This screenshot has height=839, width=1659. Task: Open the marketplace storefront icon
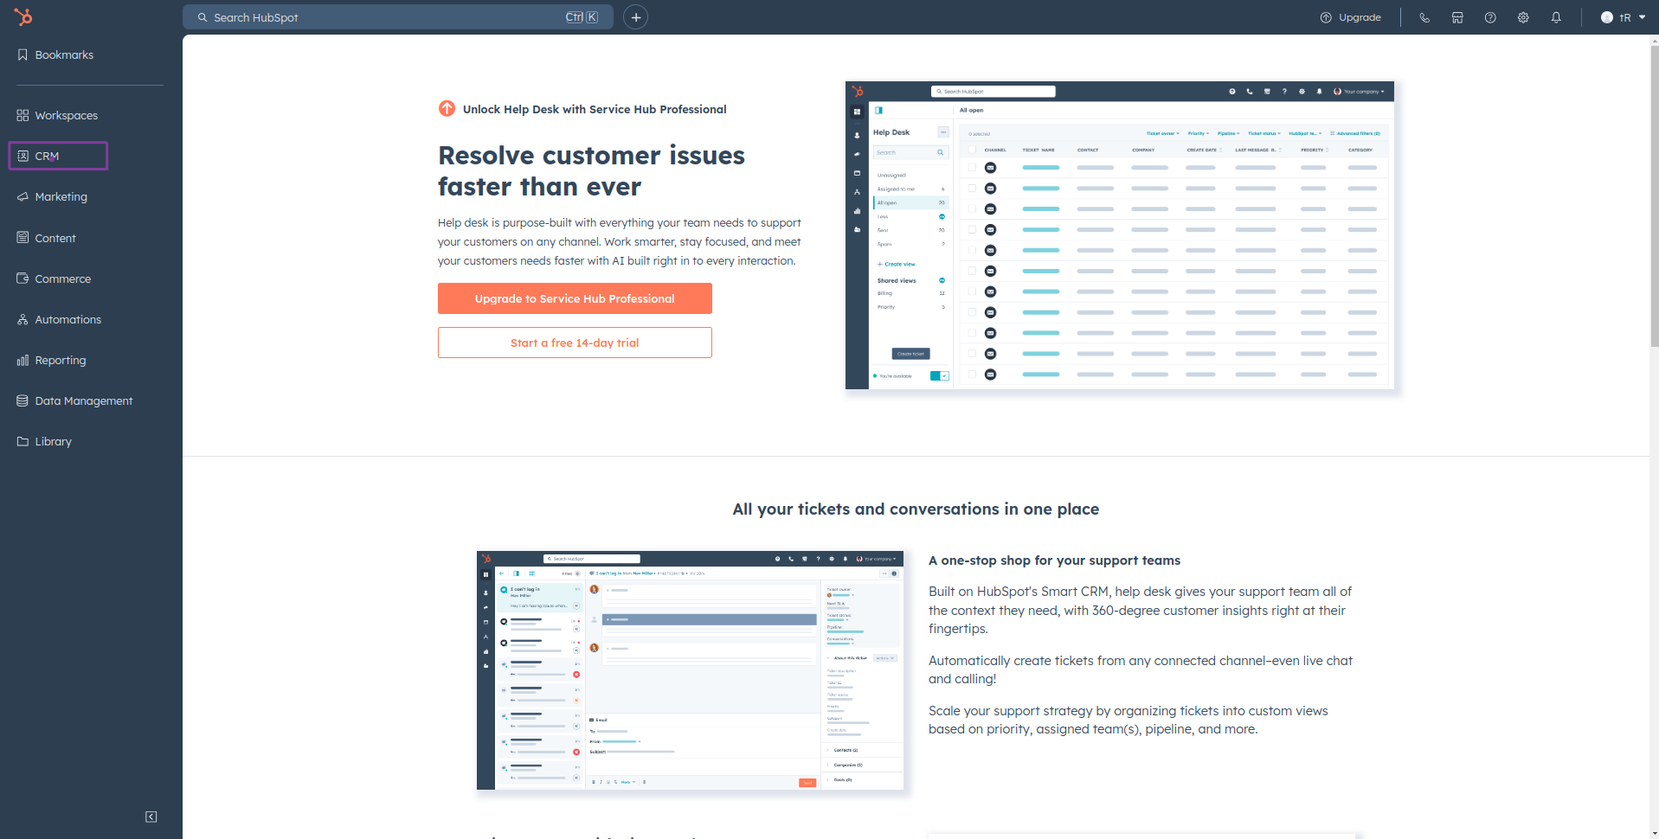1457,17
